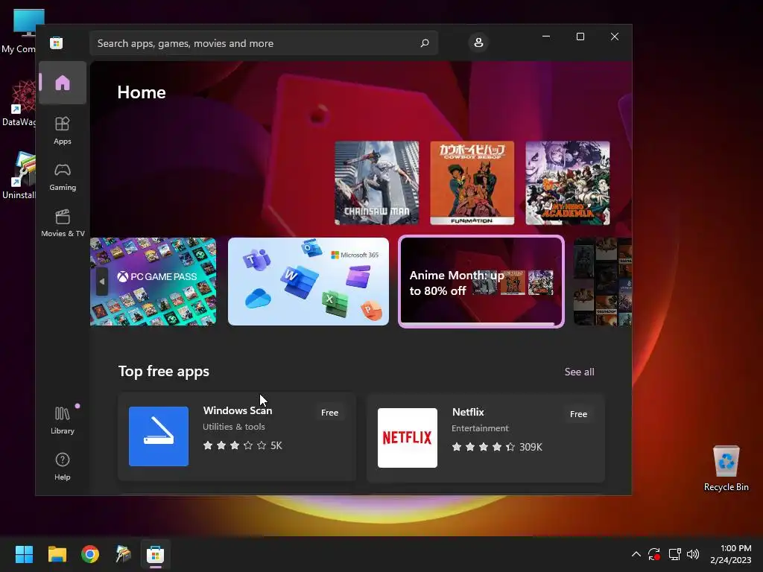Screen dimensions: 763x572
Task: Click the Free button for Windows Scan
Action: (x=329, y=413)
